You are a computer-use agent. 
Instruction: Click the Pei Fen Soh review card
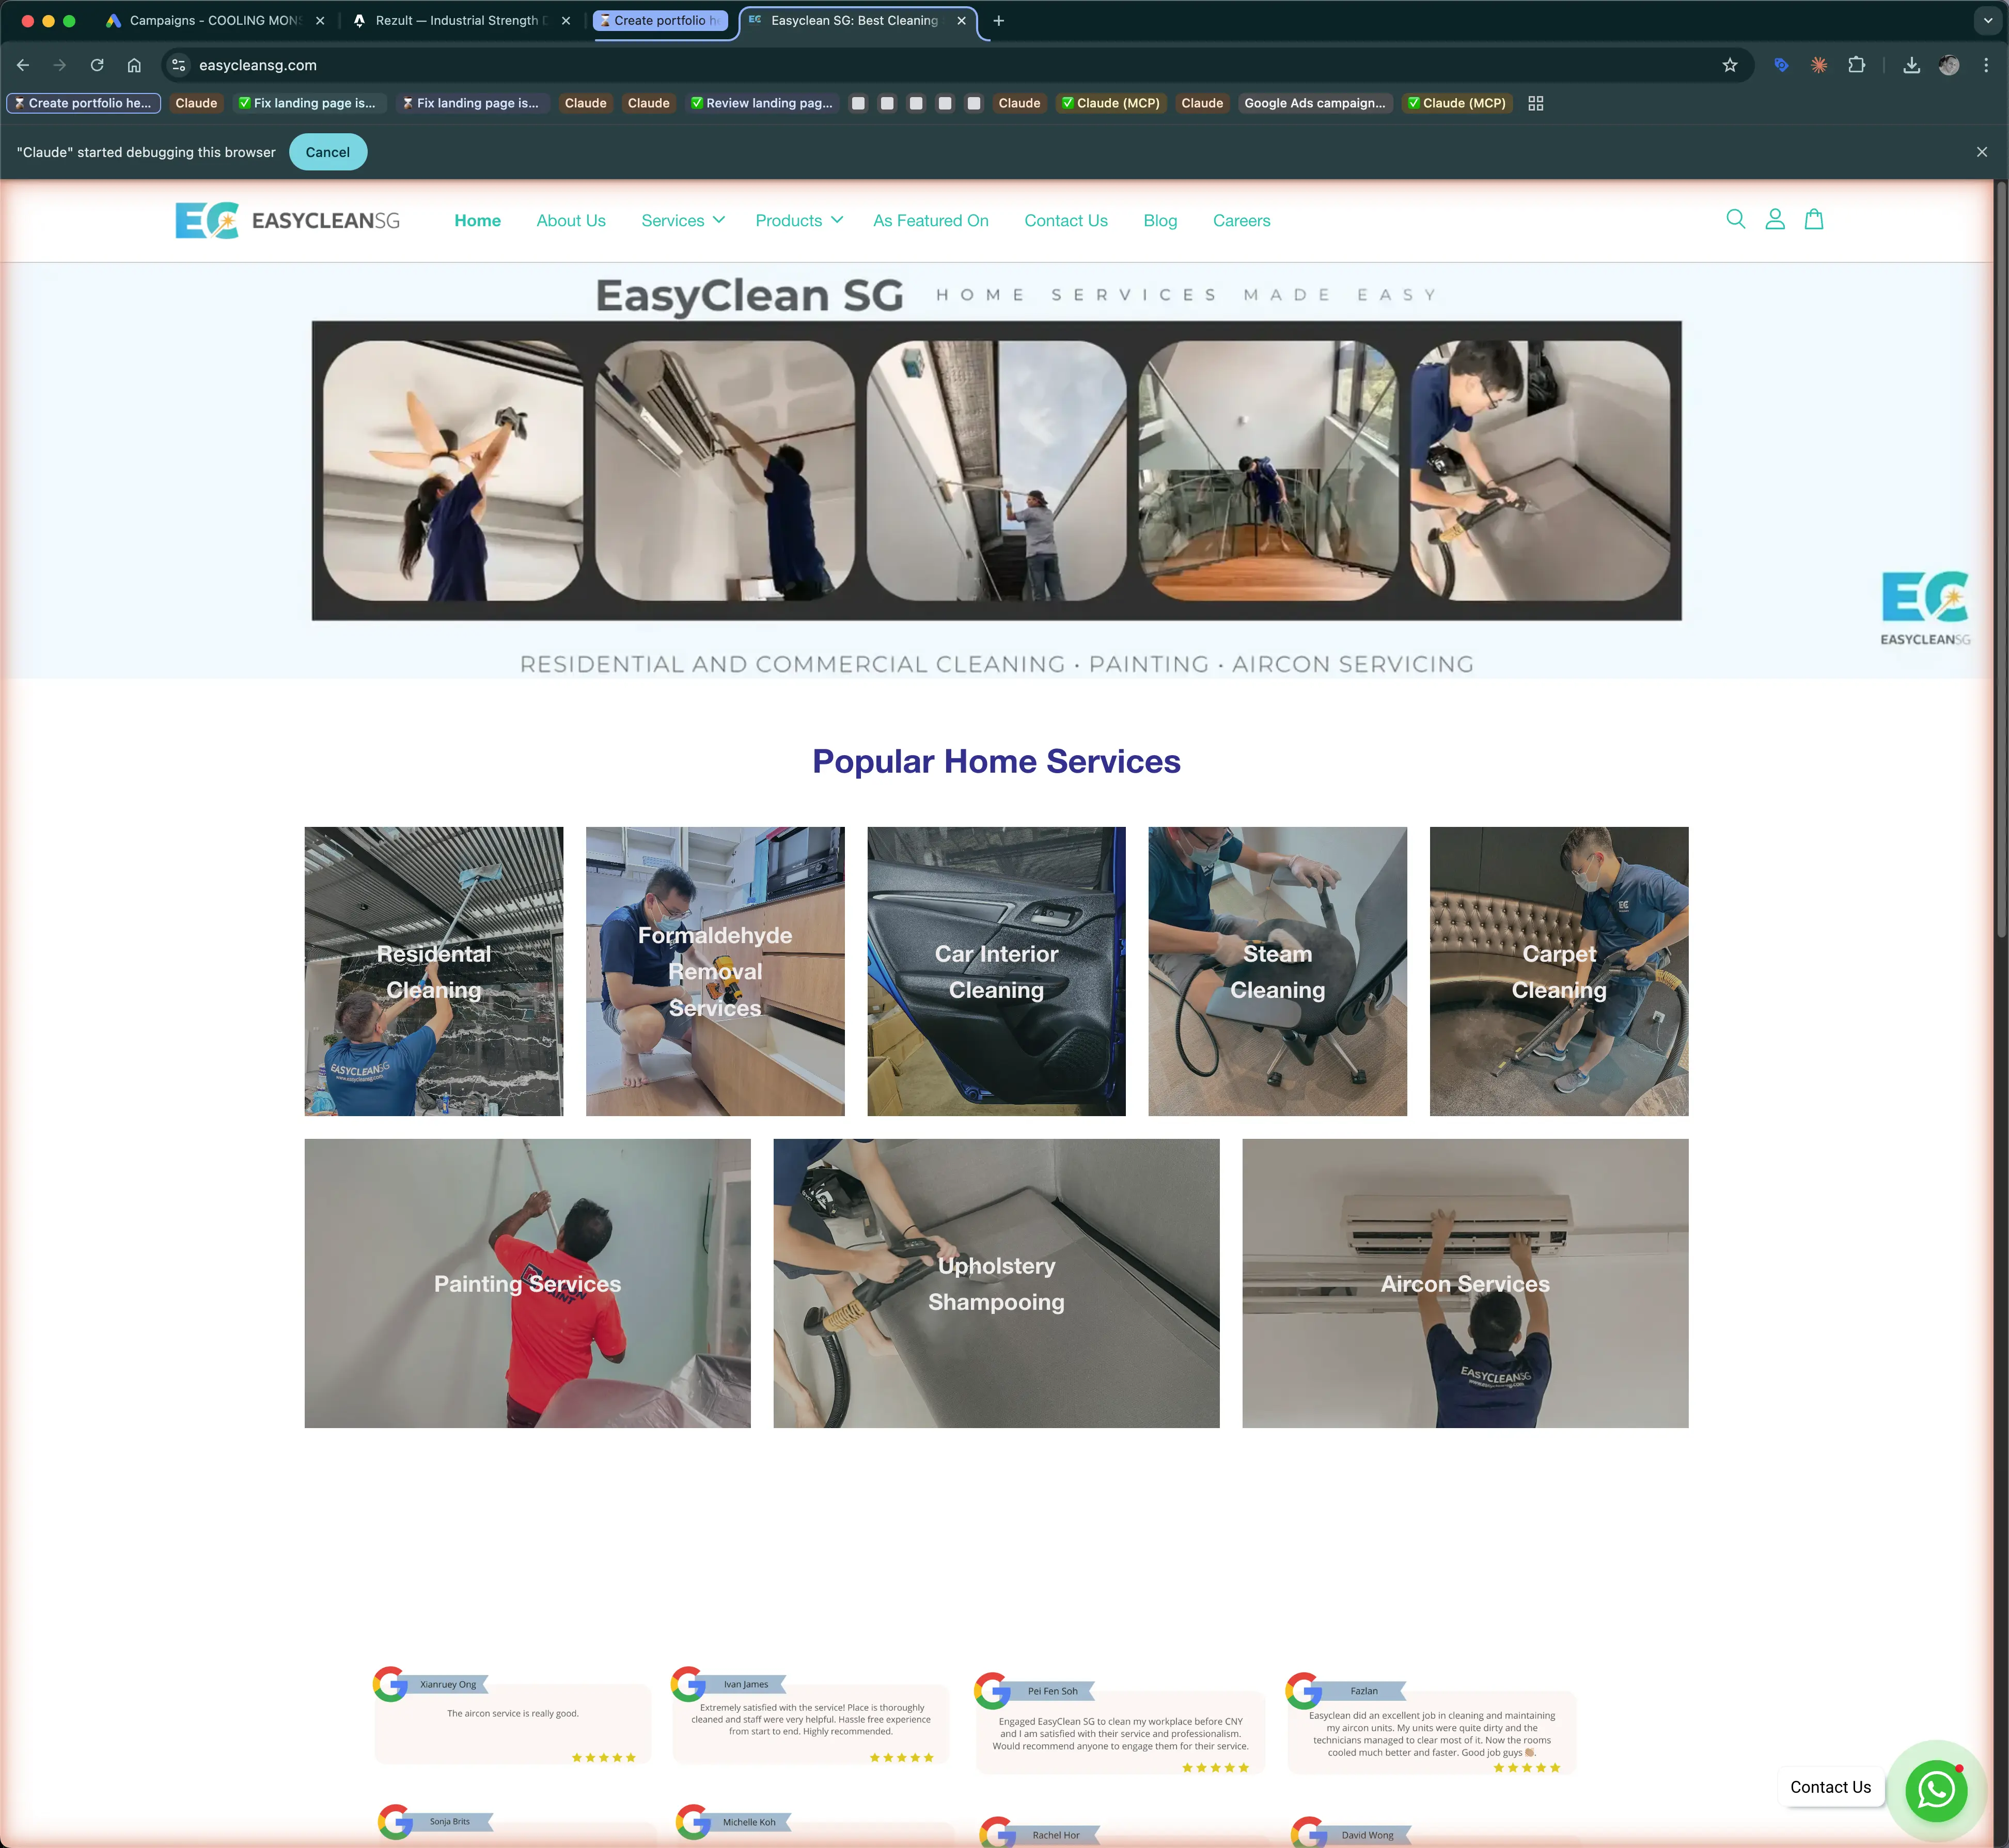tap(1119, 1724)
